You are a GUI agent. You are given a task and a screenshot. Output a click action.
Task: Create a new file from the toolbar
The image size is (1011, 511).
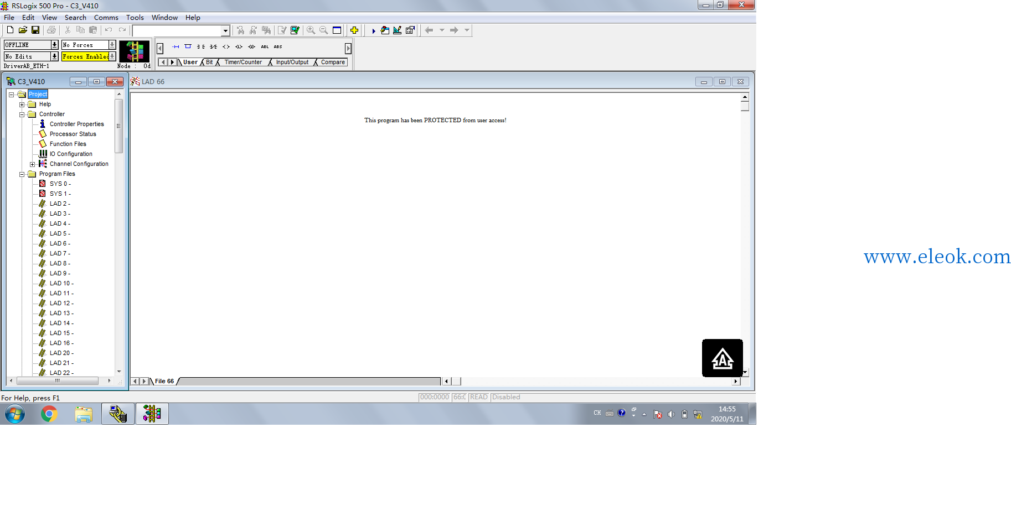coord(10,30)
